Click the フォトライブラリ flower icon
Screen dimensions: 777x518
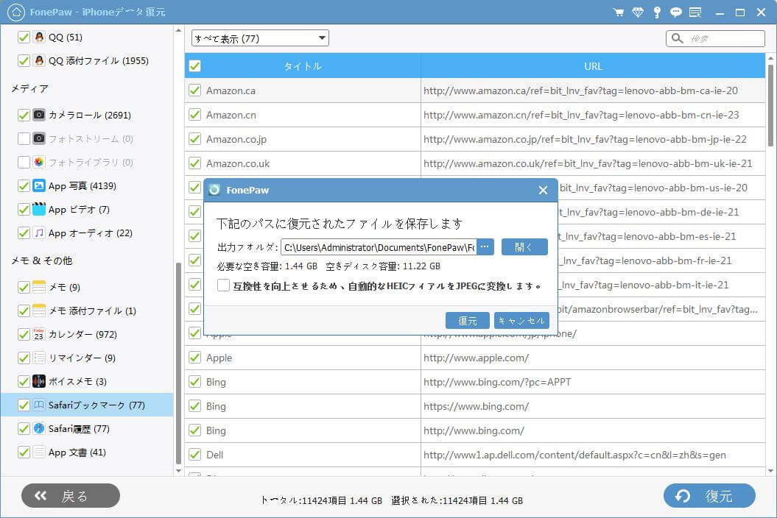click(x=39, y=162)
